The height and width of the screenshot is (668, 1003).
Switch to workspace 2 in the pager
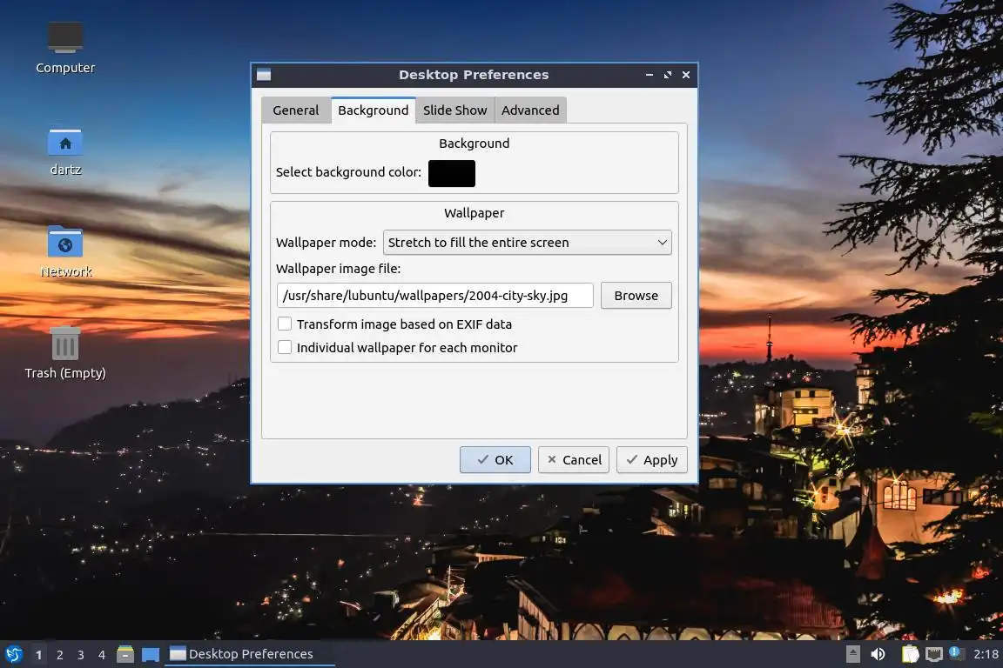[60, 655]
